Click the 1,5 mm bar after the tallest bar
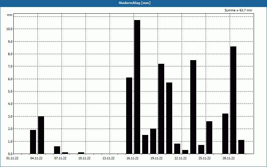 tap(145, 144)
